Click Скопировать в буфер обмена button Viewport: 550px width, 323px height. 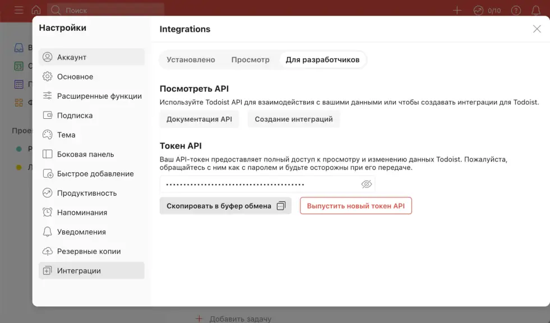tap(225, 206)
